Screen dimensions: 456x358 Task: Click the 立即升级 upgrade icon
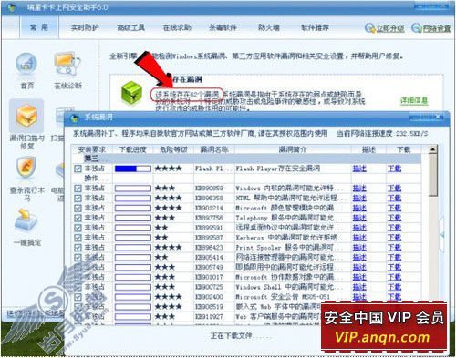click(370, 28)
